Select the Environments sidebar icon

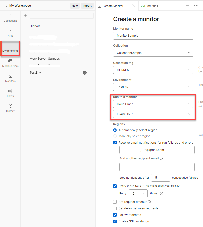tap(10, 48)
